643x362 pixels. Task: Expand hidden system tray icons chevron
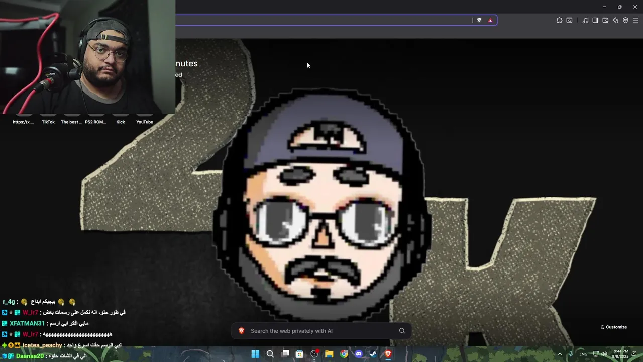tap(560, 354)
